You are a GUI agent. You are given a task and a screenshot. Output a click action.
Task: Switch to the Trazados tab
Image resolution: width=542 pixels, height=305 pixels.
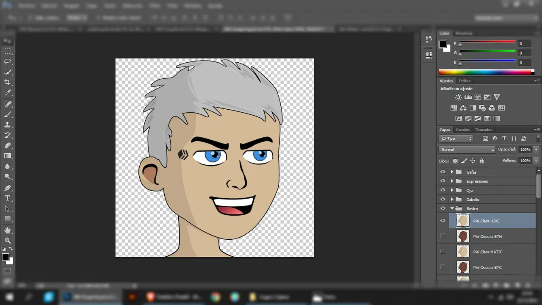484,130
